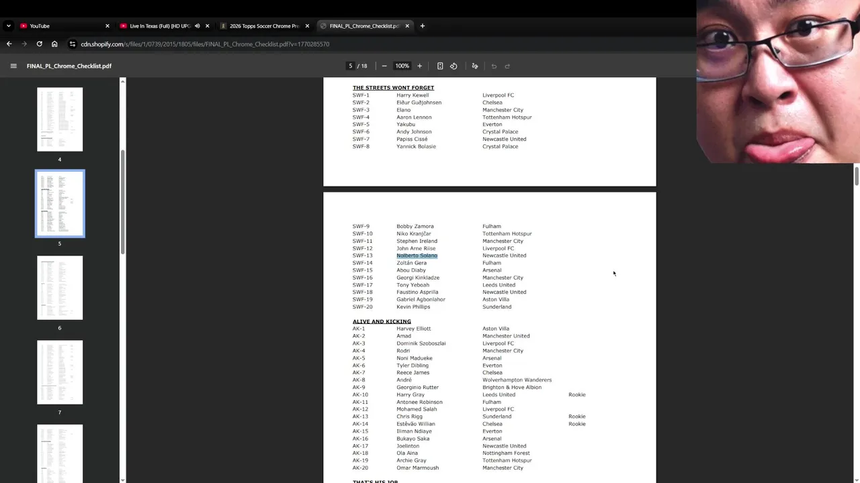The image size is (860, 483).
Task: Click the AK-1 card code
Action: tap(359, 329)
